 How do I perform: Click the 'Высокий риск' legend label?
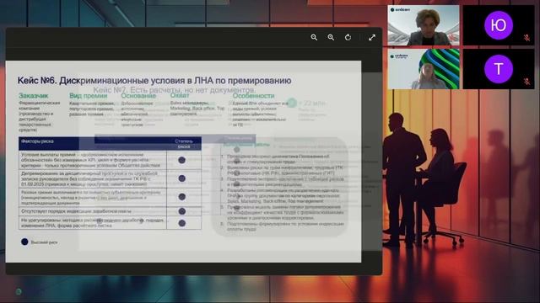click(44, 242)
